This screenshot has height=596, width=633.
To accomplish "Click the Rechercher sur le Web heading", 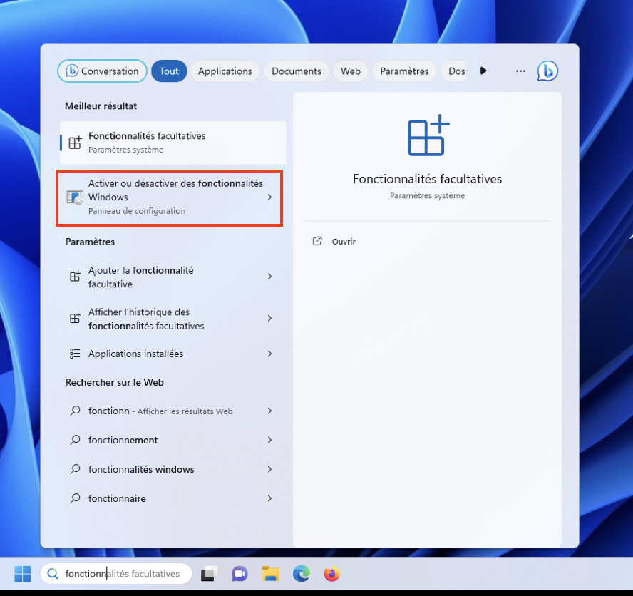I will pyautogui.click(x=115, y=382).
